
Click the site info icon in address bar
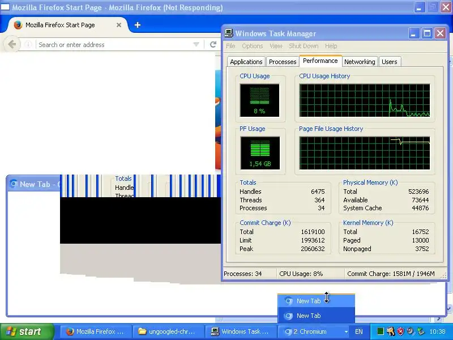(x=28, y=45)
